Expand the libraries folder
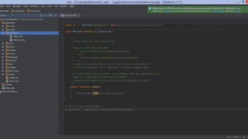 click(x=3, y=61)
